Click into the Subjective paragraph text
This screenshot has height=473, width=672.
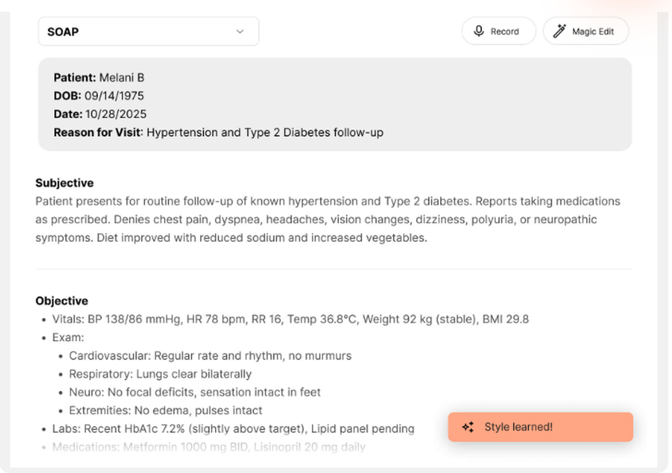323,220
